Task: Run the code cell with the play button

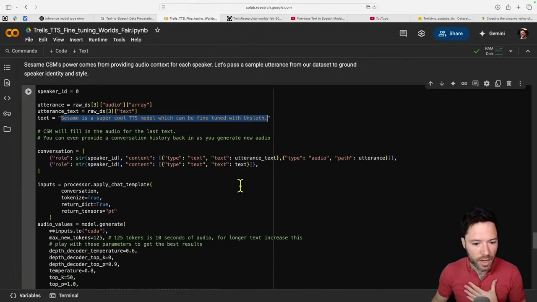Action: tap(28, 91)
